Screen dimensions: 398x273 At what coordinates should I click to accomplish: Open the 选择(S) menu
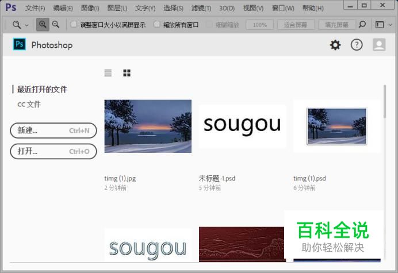pyautogui.click(x=173, y=8)
